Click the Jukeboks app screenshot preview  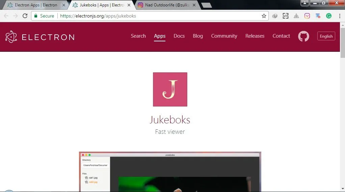coord(170,171)
